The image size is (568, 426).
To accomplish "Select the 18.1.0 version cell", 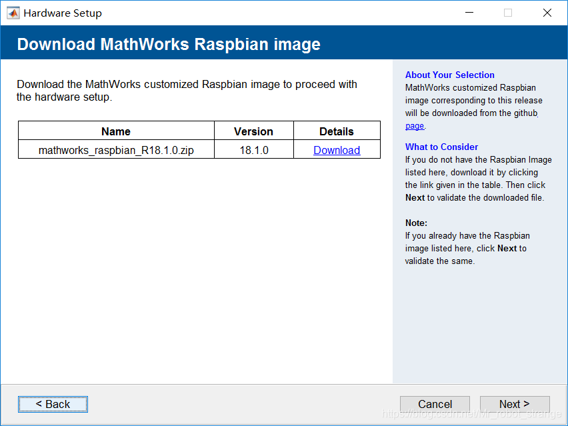I will (253, 150).
